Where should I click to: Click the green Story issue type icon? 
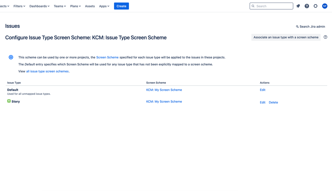(x=9, y=101)
